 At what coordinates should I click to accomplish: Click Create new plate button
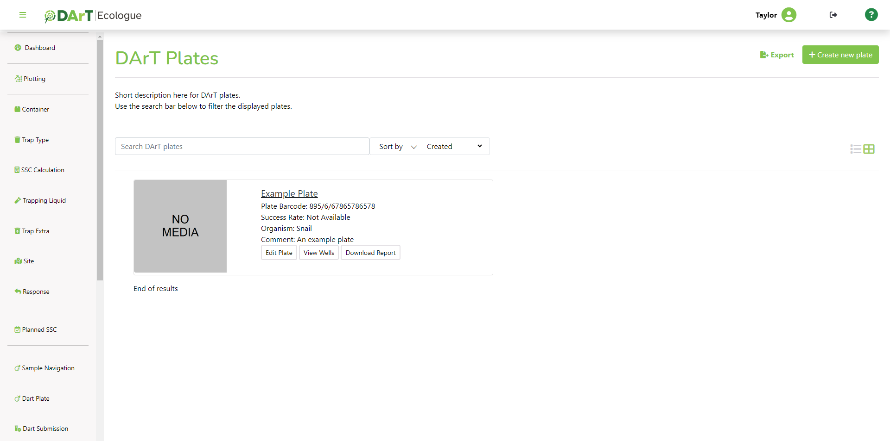coord(840,55)
